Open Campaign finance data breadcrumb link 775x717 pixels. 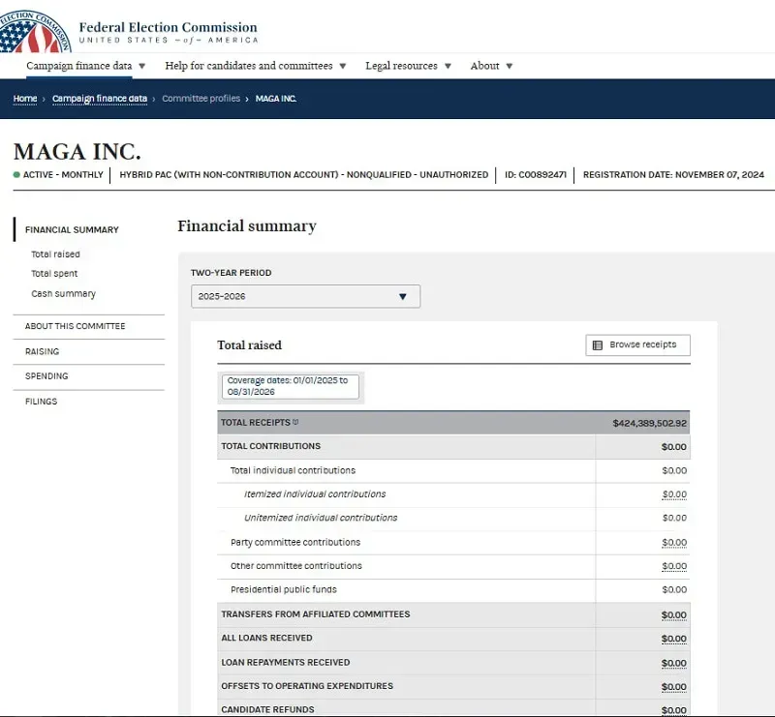tap(100, 99)
